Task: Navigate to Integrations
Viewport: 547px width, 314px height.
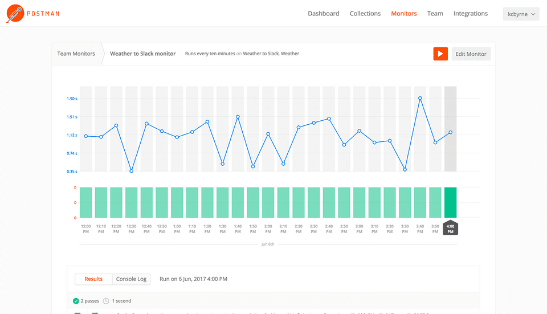Action: [x=471, y=14]
